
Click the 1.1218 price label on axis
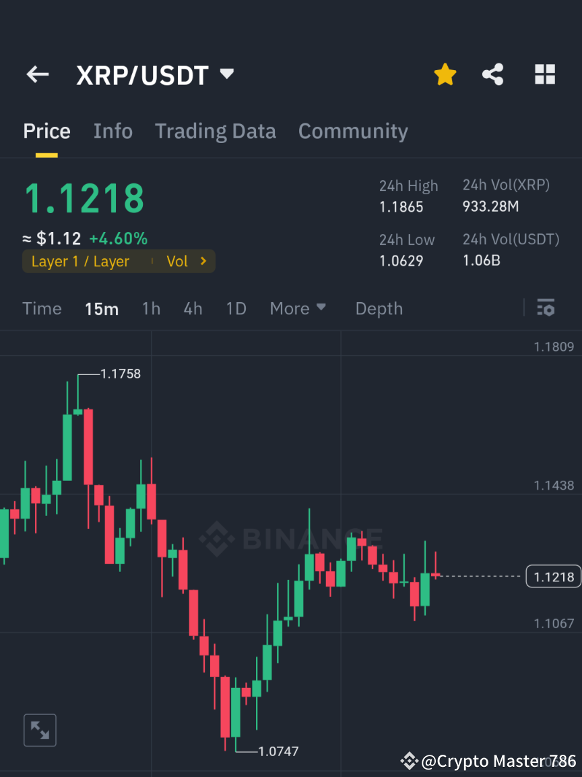[x=552, y=577]
